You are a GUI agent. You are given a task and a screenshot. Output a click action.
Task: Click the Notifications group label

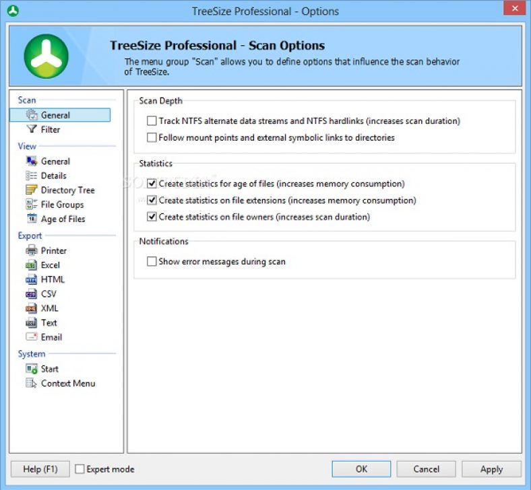[x=164, y=241]
